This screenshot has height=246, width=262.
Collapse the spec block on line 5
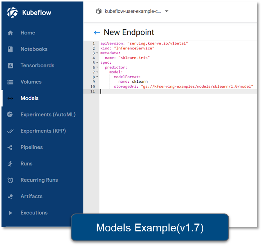tap(97, 63)
